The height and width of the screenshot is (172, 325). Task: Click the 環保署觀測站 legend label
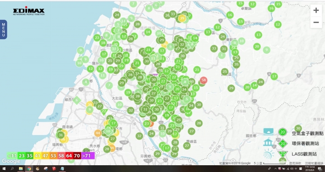tap(305, 144)
